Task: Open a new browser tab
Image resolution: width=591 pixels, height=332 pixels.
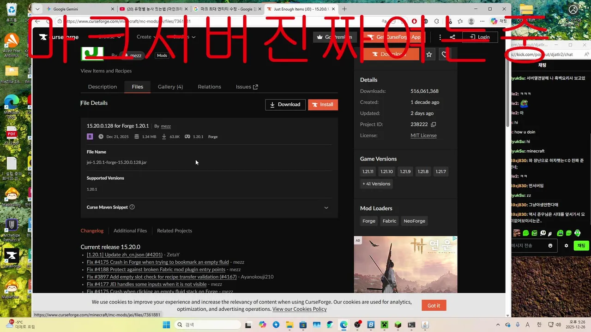Action: coord(344,9)
